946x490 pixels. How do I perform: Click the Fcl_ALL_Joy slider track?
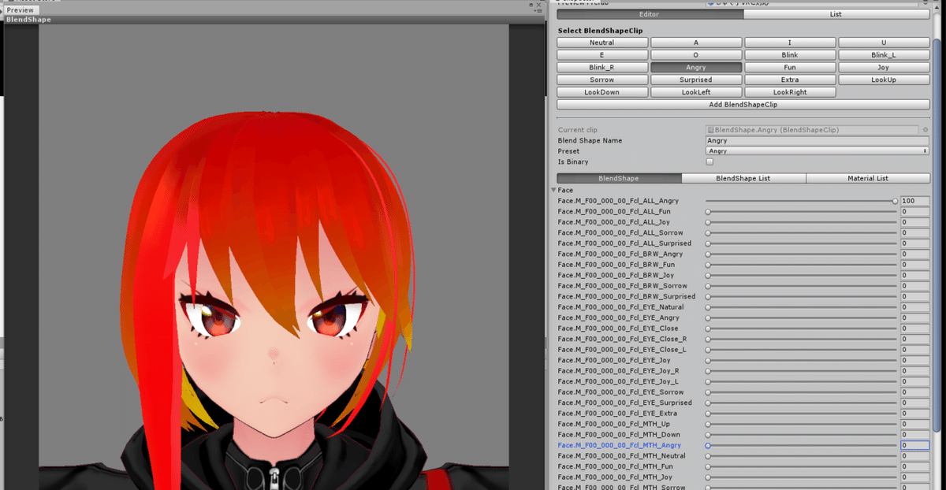tap(802, 222)
